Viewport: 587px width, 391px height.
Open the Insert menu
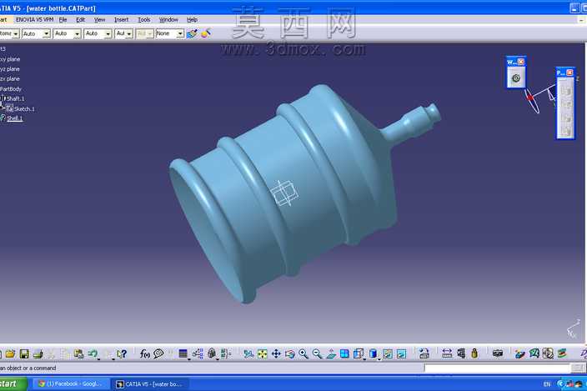(121, 19)
